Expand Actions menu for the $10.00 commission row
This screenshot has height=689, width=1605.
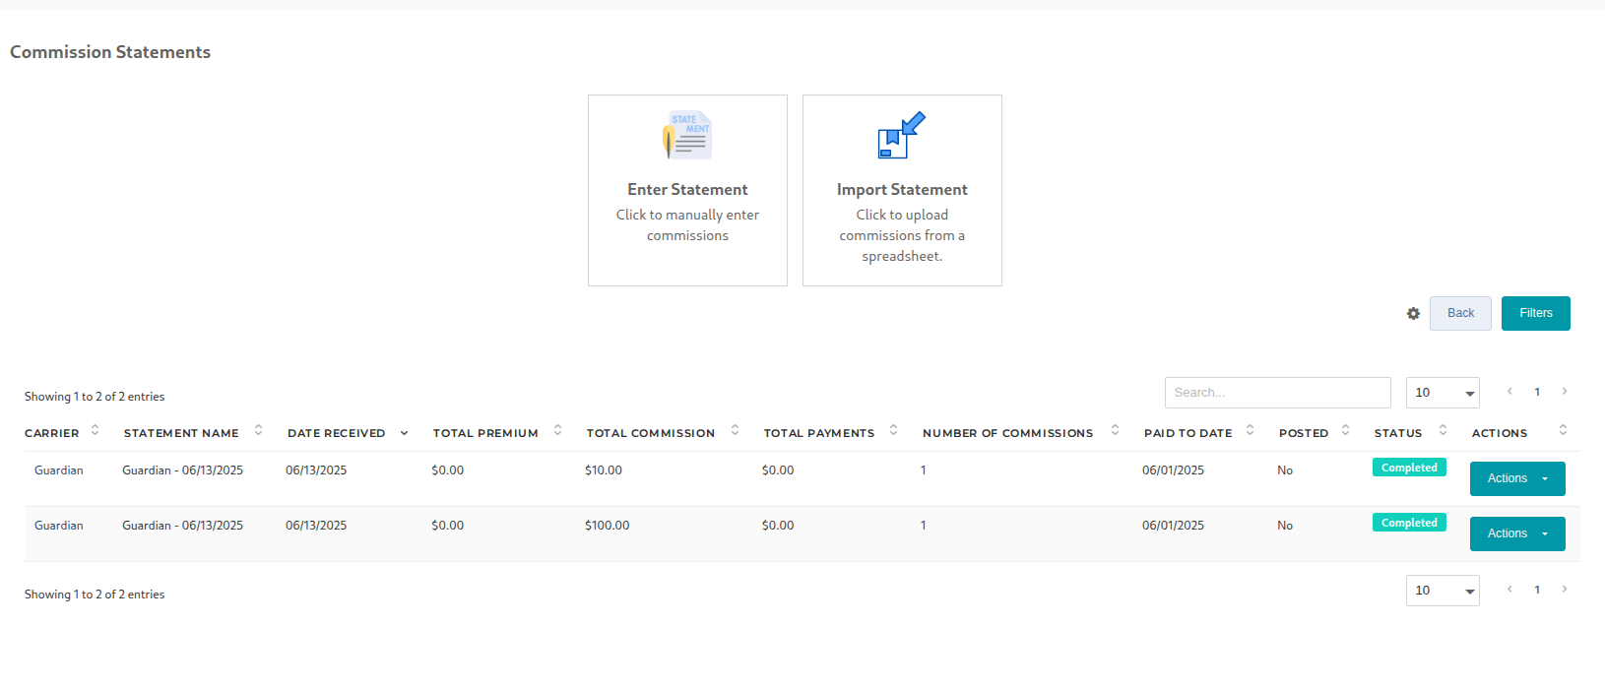1517,479
